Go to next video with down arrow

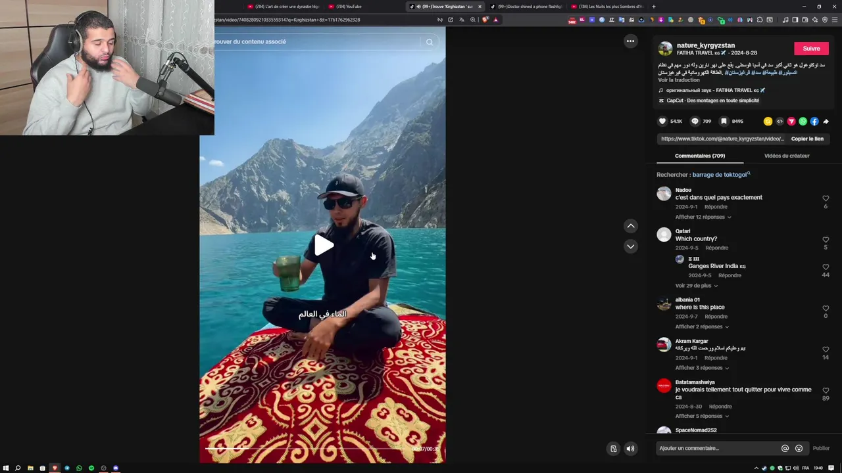point(630,246)
